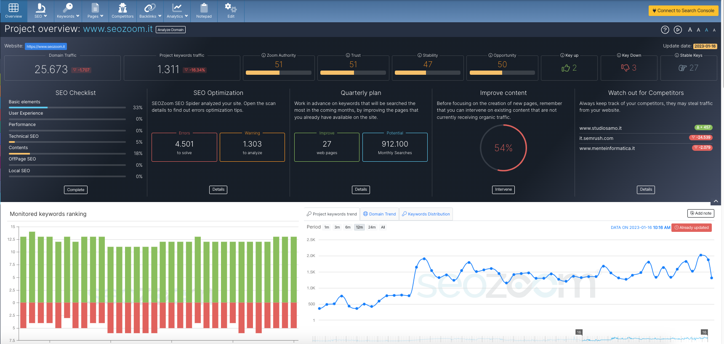Click the Trust info icon
Image resolution: width=724 pixels, height=344 pixels.
click(x=348, y=55)
